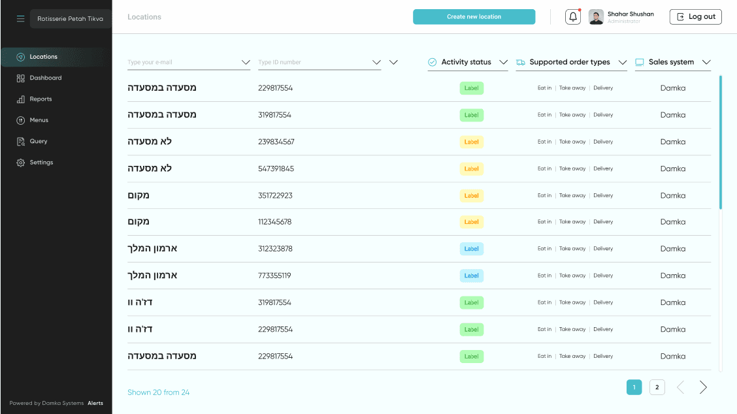This screenshot has width=737, height=414.
Task: Go to the previous page arrow
Action: 680,387
